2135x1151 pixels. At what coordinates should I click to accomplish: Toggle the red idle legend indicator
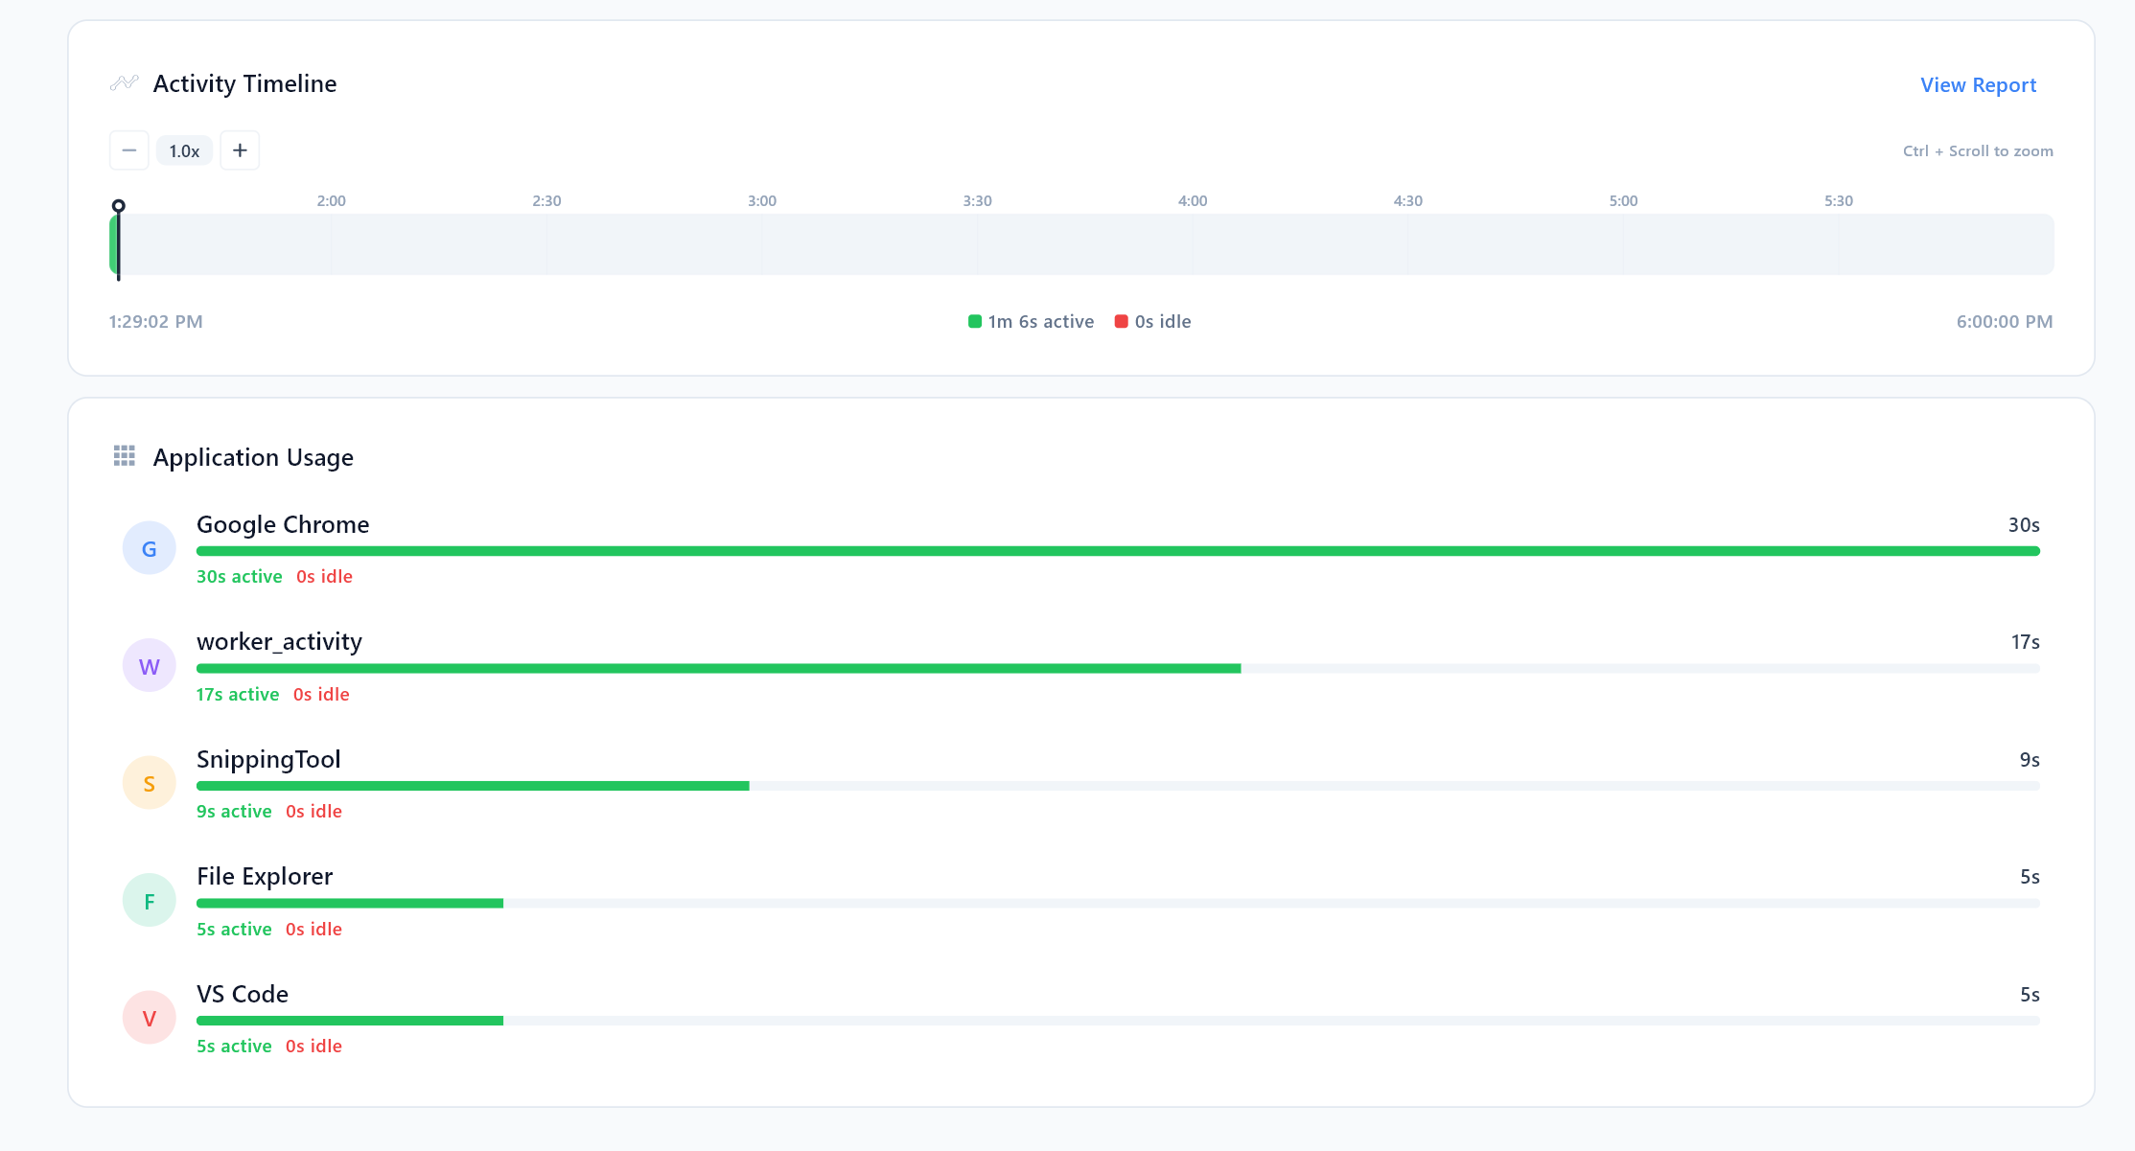[x=1122, y=321]
